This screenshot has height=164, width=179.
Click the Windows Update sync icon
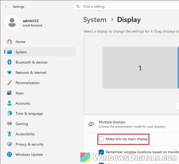pos(9,154)
